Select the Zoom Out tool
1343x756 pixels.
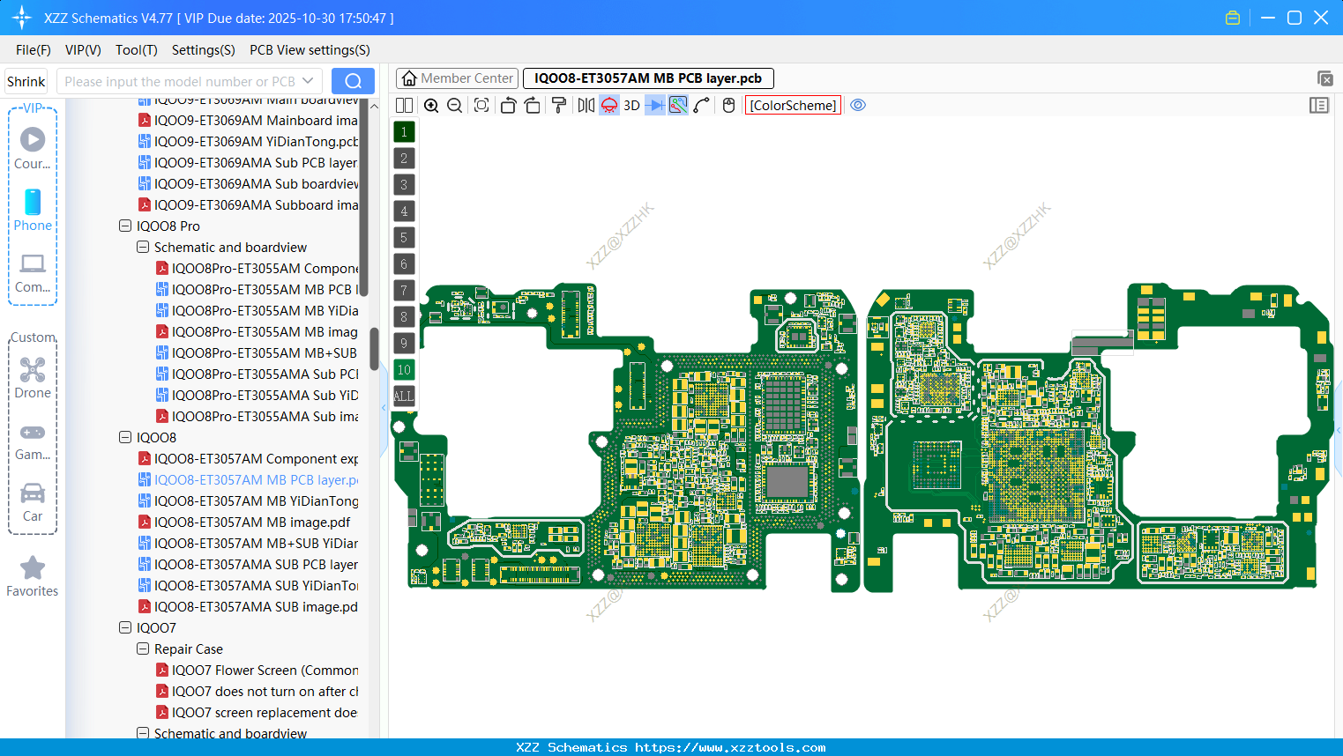454,105
